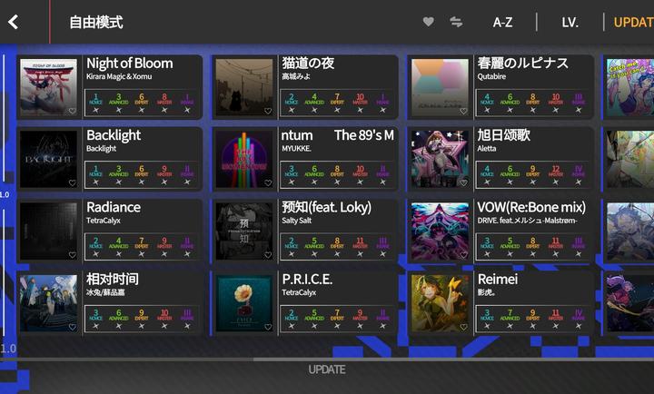654x394 pixels.
Task: Select the VOW(Re:Bone mix) song title
Action: pos(531,207)
